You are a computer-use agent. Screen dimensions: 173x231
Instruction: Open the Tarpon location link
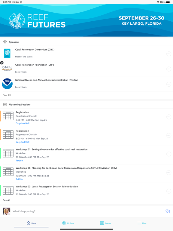click(19, 161)
